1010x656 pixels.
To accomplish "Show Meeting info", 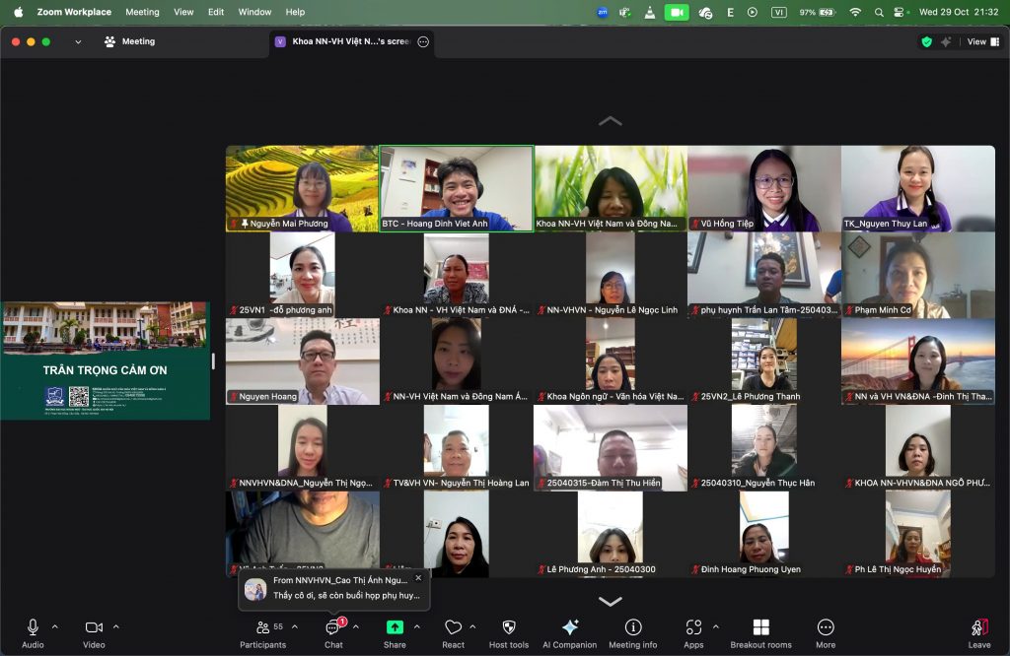I will (x=633, y=628).
